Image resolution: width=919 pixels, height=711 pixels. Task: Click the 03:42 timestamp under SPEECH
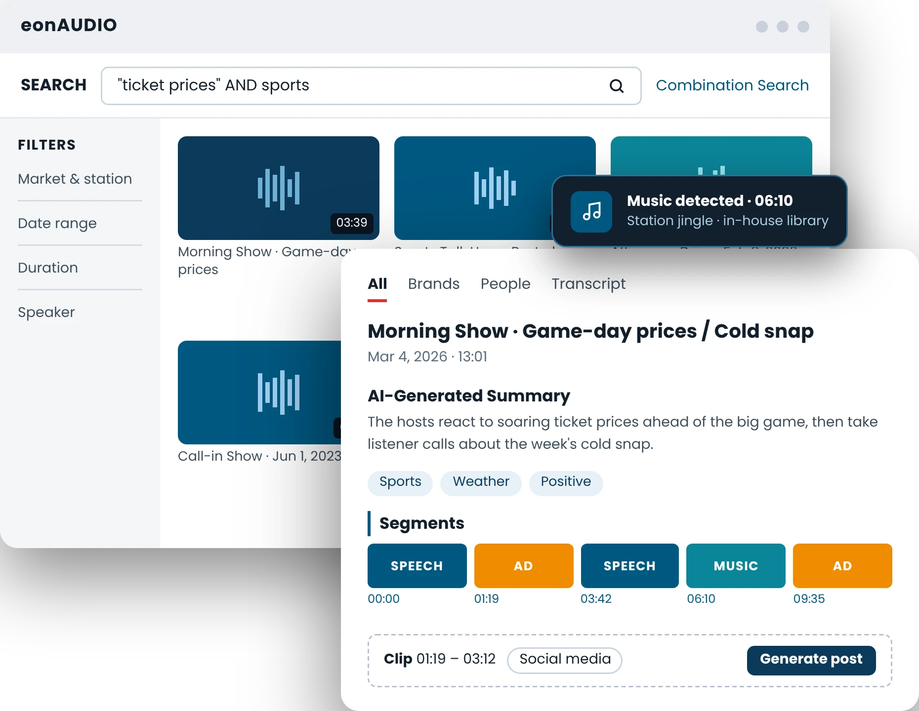tap(596, 599)
